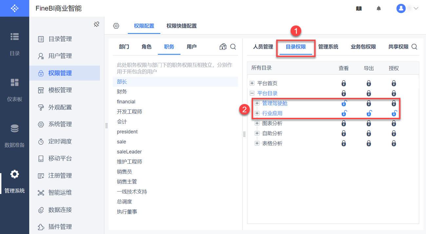Open the user account dropdown arrow

coord(416,9)
